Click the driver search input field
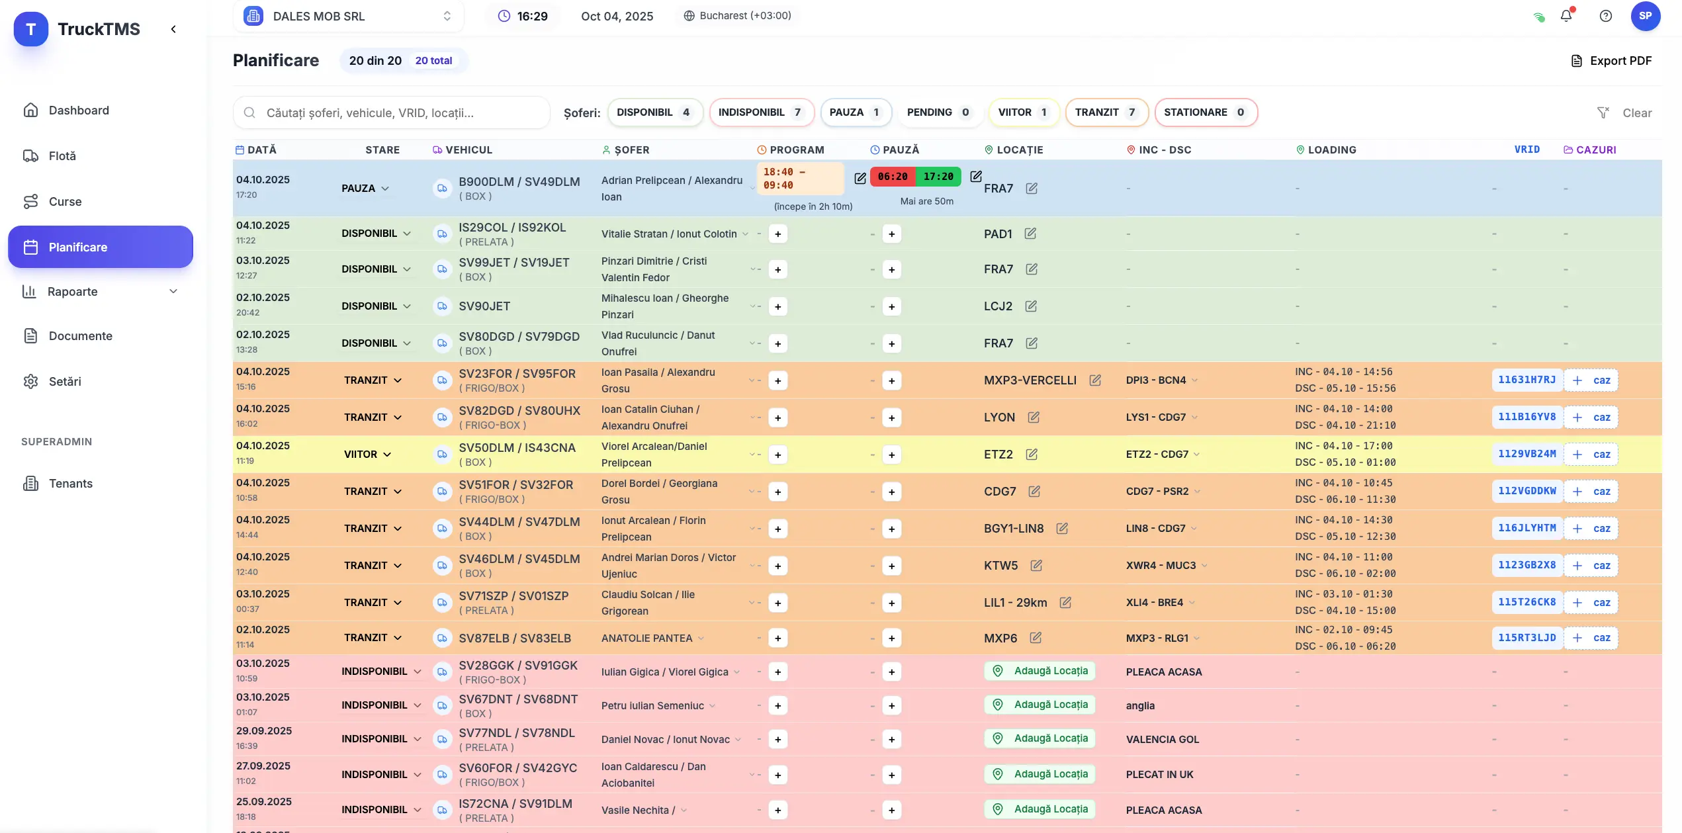 coord(392,112)
